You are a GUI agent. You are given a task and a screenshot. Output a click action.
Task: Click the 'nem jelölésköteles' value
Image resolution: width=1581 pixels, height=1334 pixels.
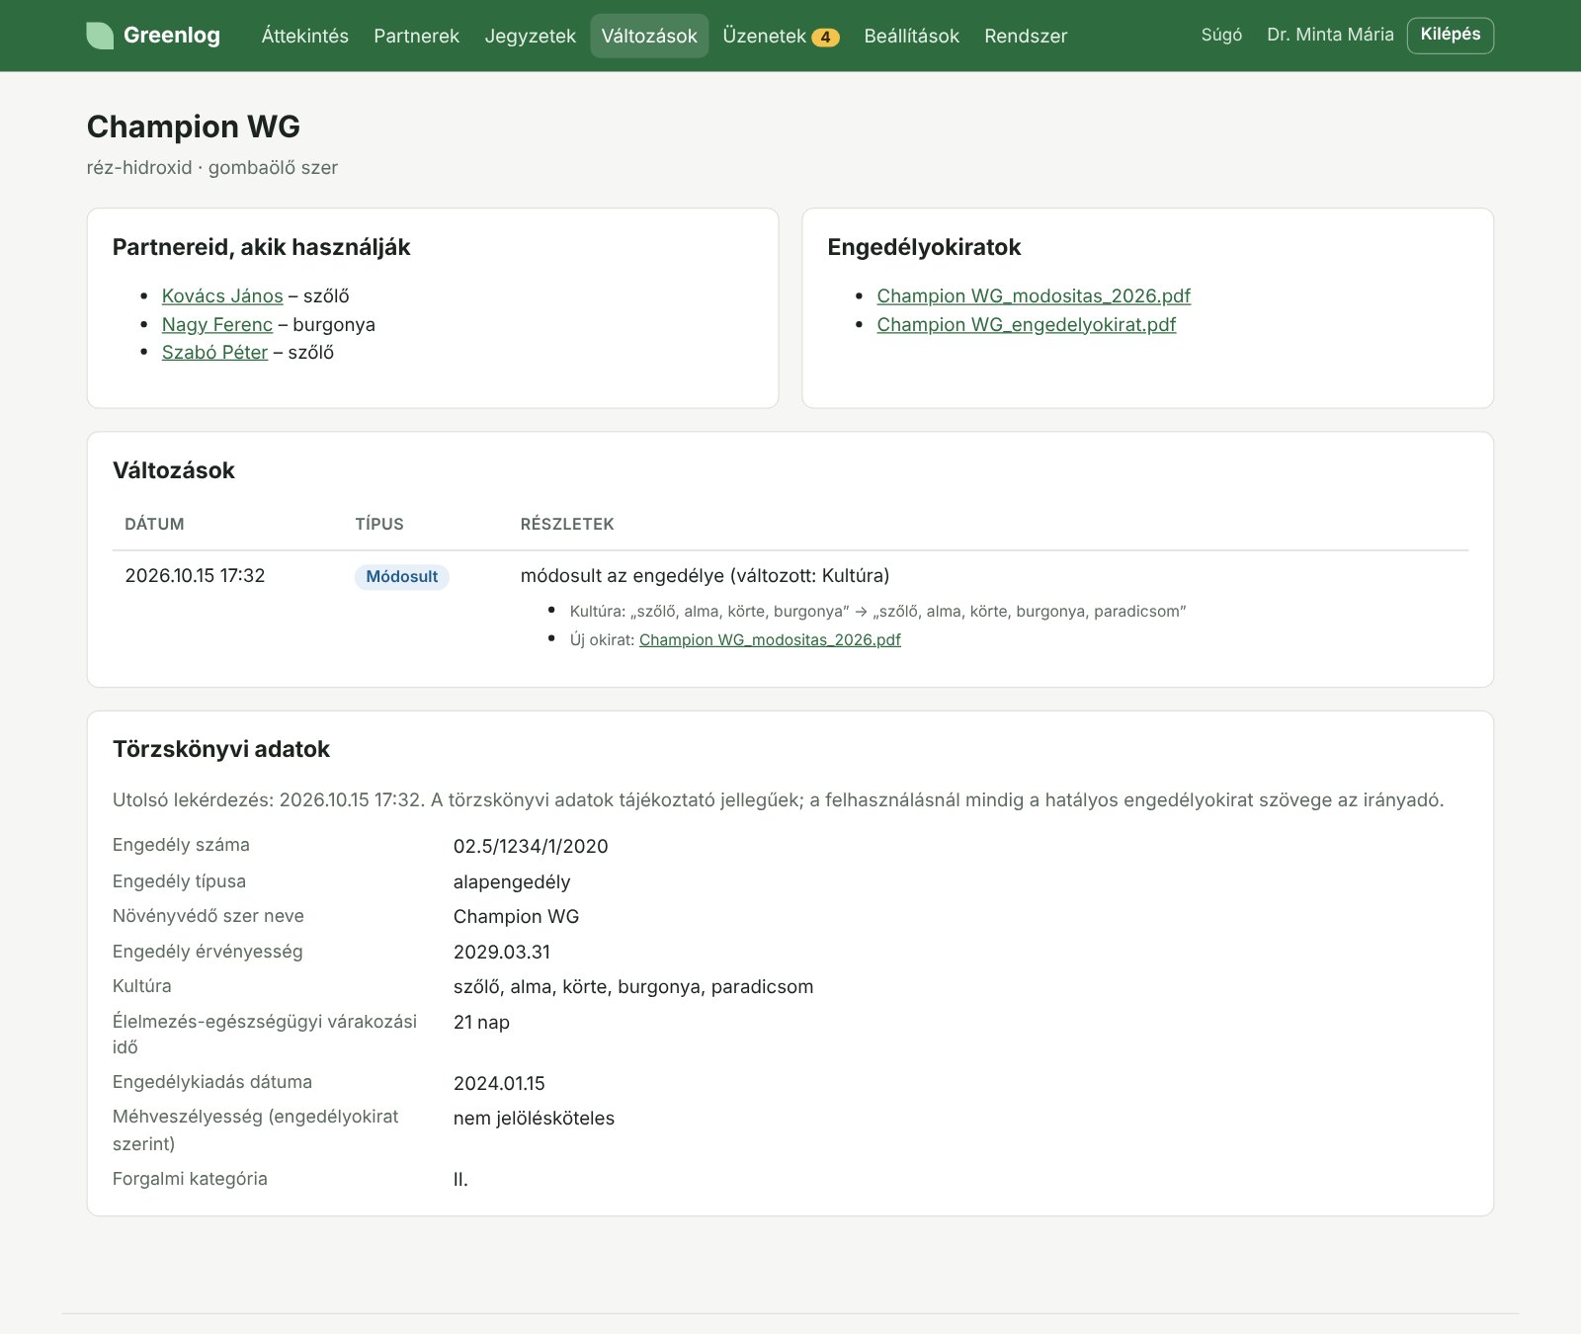click(x=534, y=1118)
